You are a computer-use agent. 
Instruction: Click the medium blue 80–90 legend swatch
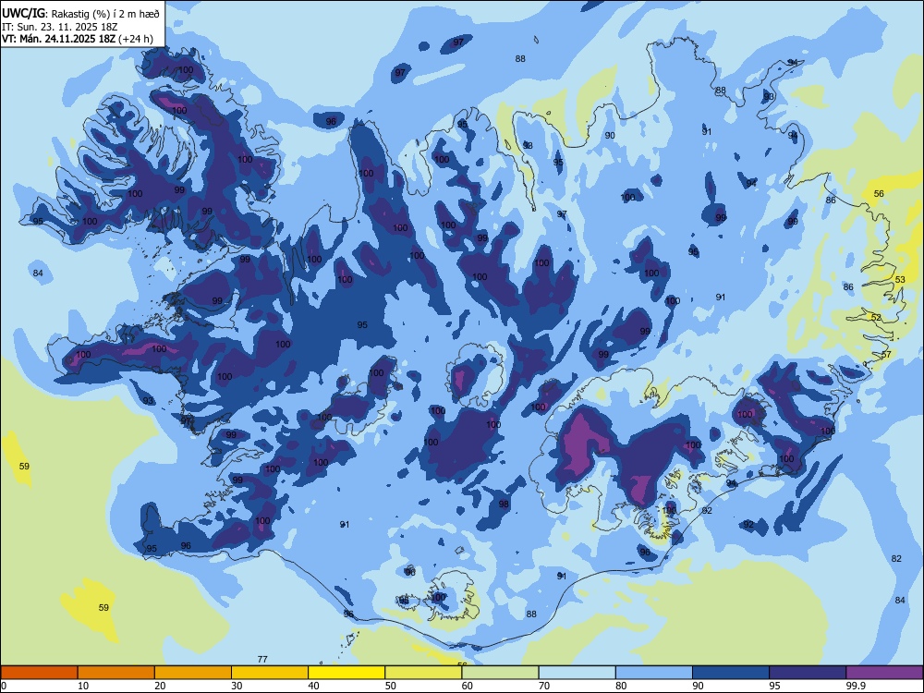click(x=654, y=673)
